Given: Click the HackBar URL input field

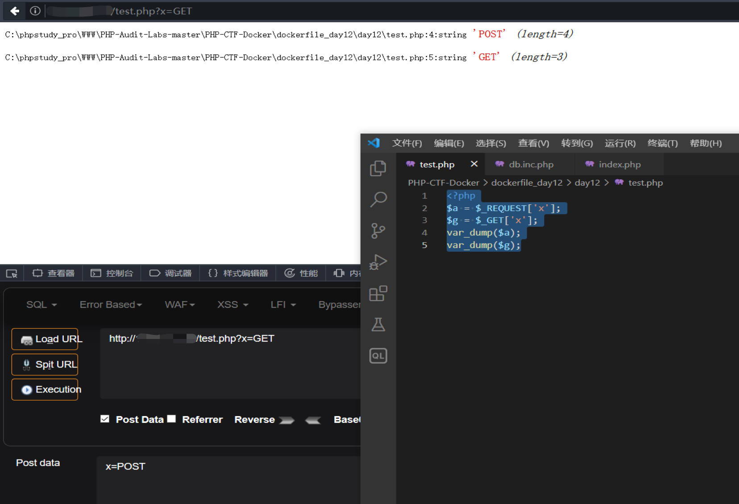Looking at the screenshot, I should [x=230, y=364].
